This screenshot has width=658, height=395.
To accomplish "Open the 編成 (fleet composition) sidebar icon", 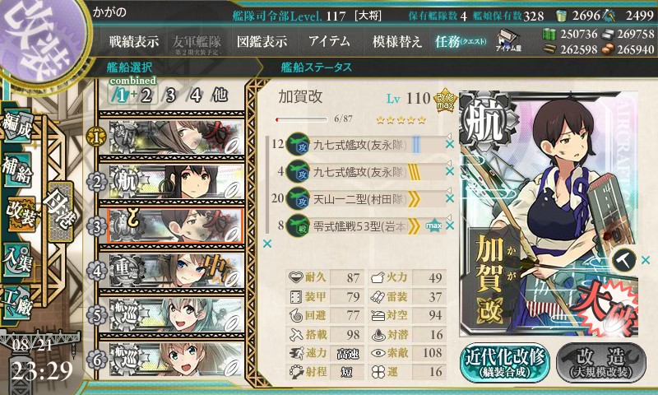I will (x=17, y=126).
